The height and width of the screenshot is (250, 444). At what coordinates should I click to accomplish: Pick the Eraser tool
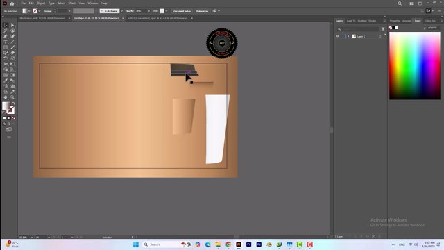click(x=12, y=53)
